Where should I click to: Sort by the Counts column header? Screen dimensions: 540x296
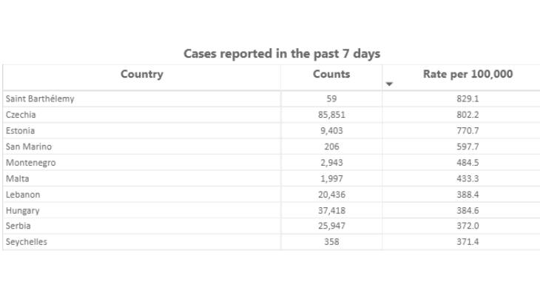coord(331,74)
